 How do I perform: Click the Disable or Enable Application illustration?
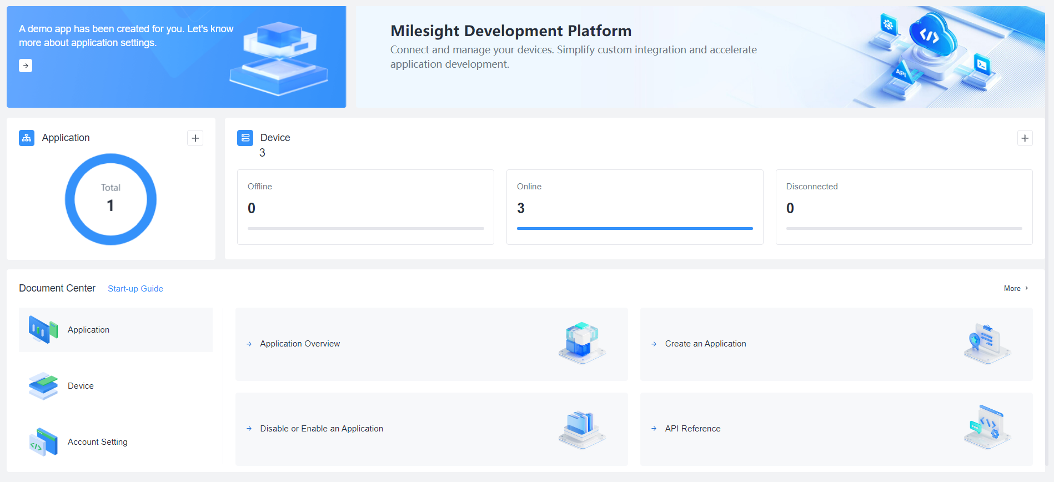point(582,429)
